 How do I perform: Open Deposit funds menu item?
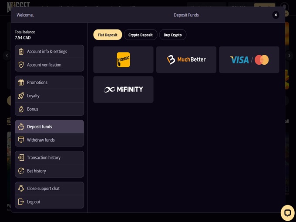[x=49, y=127]
